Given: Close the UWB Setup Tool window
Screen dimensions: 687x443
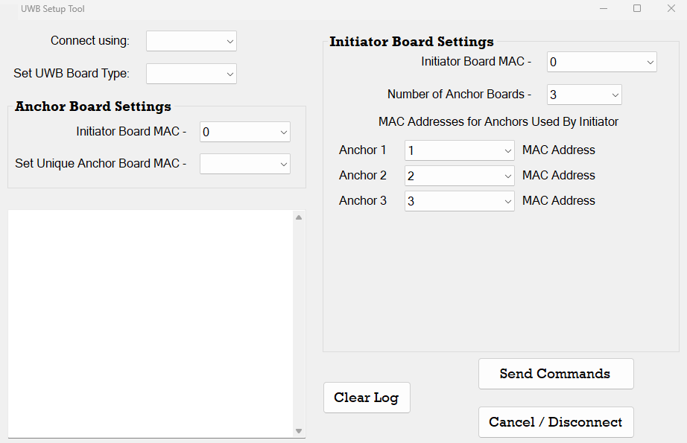Looking at the screenshot, I should coord(671,8).
